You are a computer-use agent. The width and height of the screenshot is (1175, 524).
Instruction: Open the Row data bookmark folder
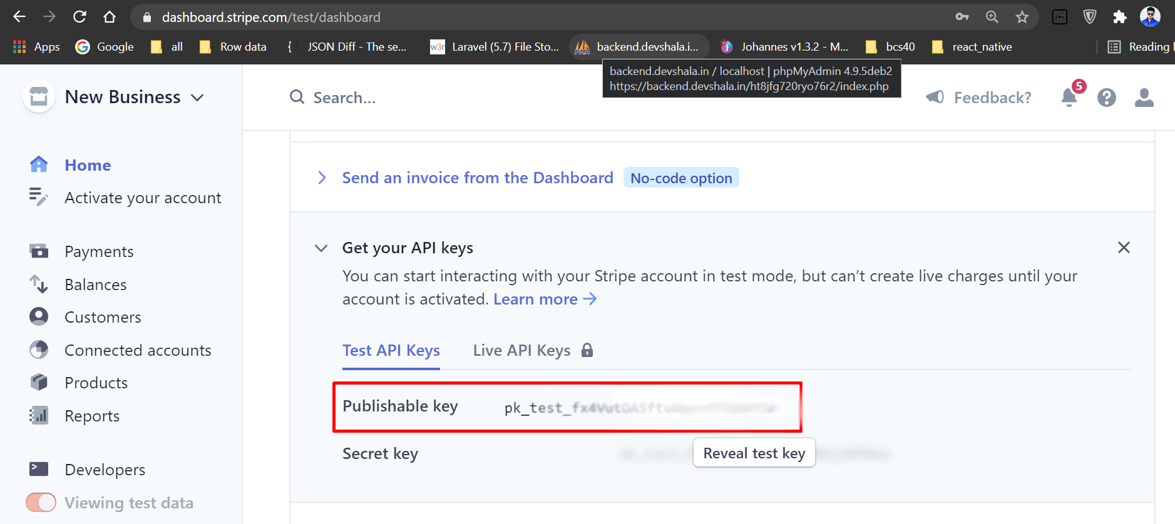coord(233,47)
